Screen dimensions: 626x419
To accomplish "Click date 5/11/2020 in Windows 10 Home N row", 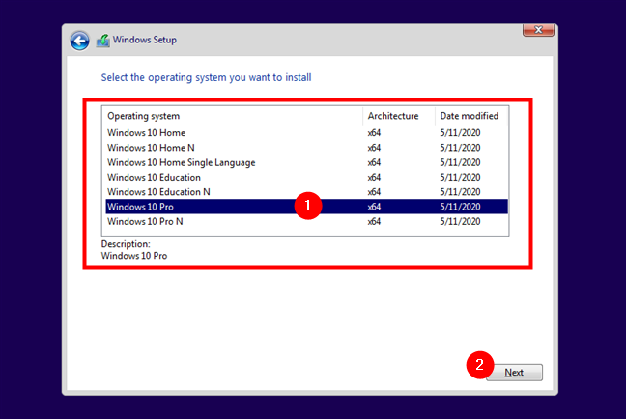I will click(x=460, y=148).
